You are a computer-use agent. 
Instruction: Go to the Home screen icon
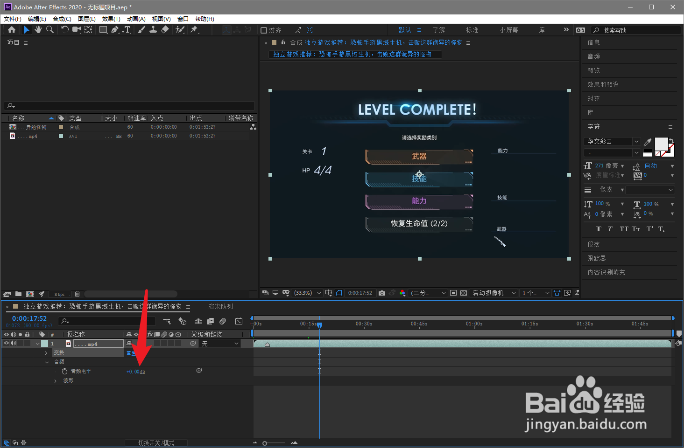tap(12, 30)
